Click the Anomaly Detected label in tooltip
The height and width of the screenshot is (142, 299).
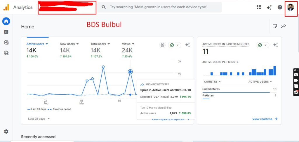[157, 84]
